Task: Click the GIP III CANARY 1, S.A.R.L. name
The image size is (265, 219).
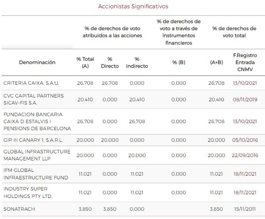Action: click(34, 140)
